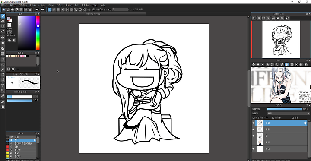
Task: Hide the 몸 layer via visibility dot
Action: coord(253,136)
